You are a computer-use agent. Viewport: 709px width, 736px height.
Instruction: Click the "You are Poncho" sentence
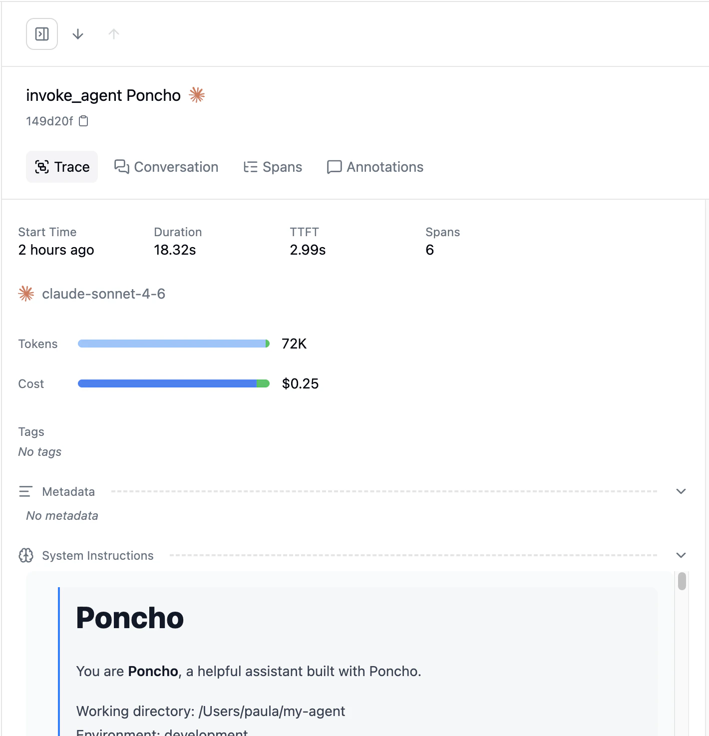click(249, 671)
